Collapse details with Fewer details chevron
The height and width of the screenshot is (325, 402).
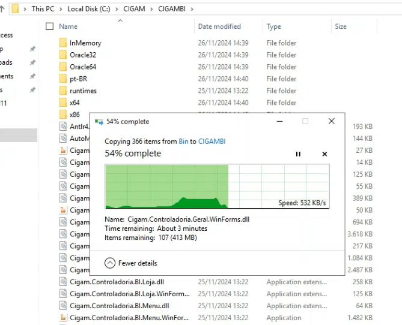tap(110, 263)
